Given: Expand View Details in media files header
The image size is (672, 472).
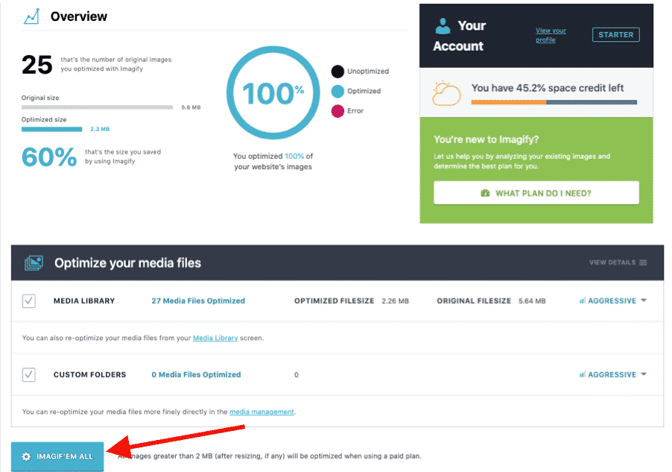Looking at the screenshot, I should (x=618, y=262).
